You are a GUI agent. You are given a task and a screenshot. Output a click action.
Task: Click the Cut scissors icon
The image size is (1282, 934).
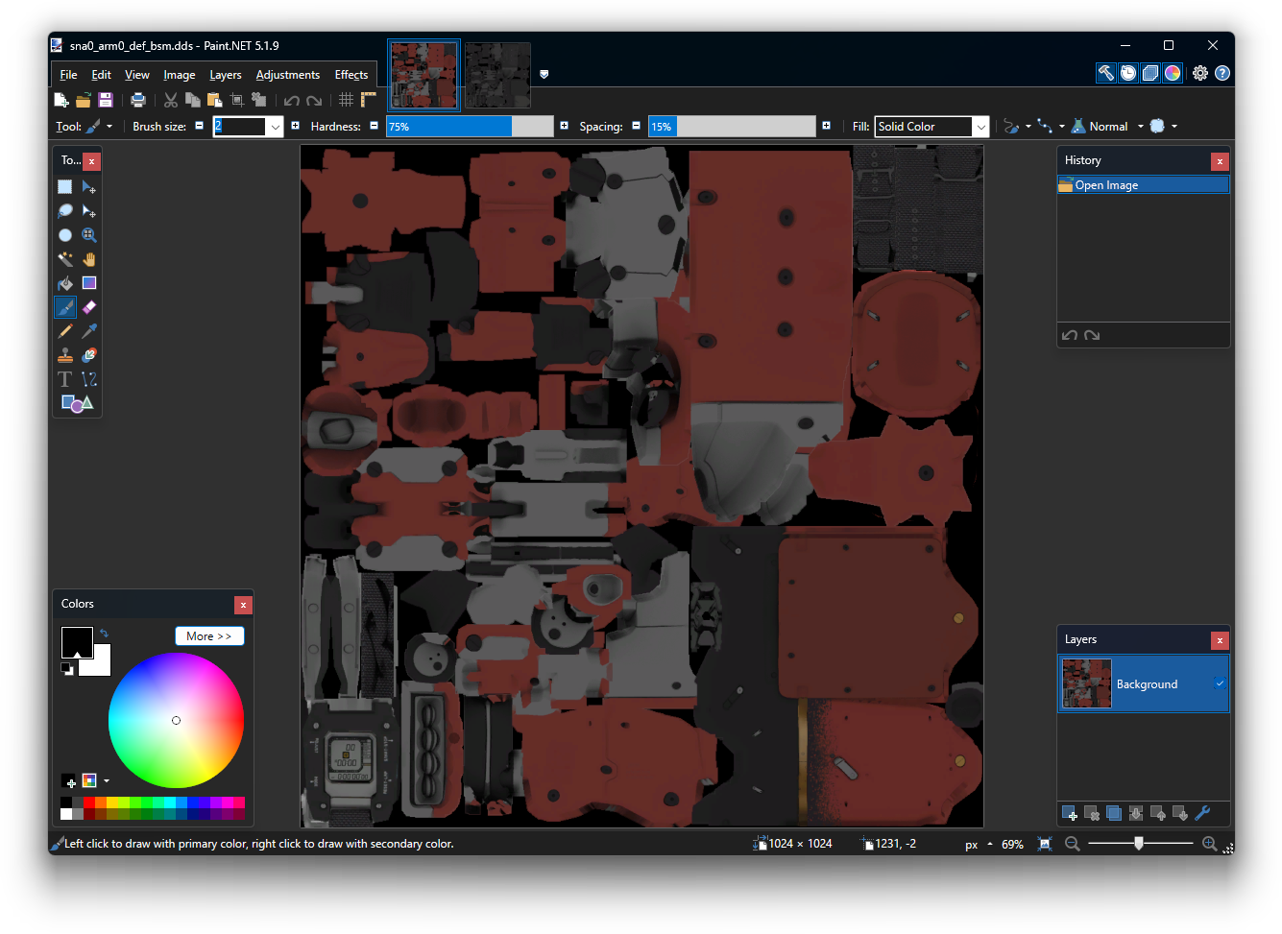171,100
